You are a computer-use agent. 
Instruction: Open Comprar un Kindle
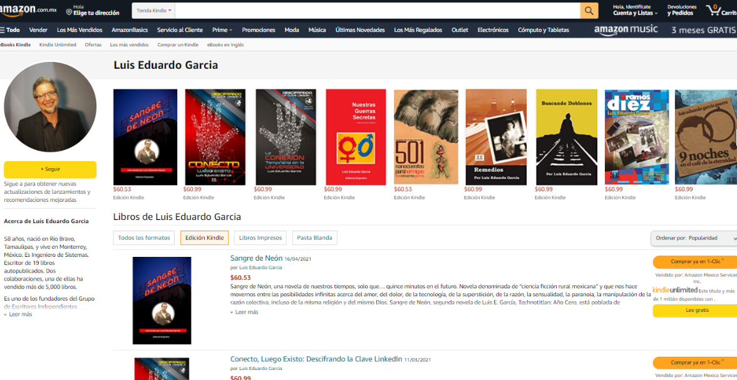178,45
